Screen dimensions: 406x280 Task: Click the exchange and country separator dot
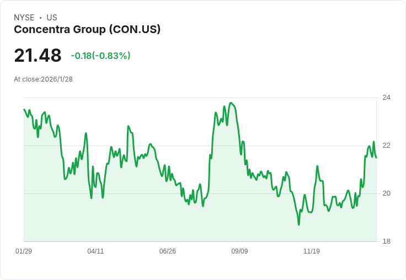(40, 18)
